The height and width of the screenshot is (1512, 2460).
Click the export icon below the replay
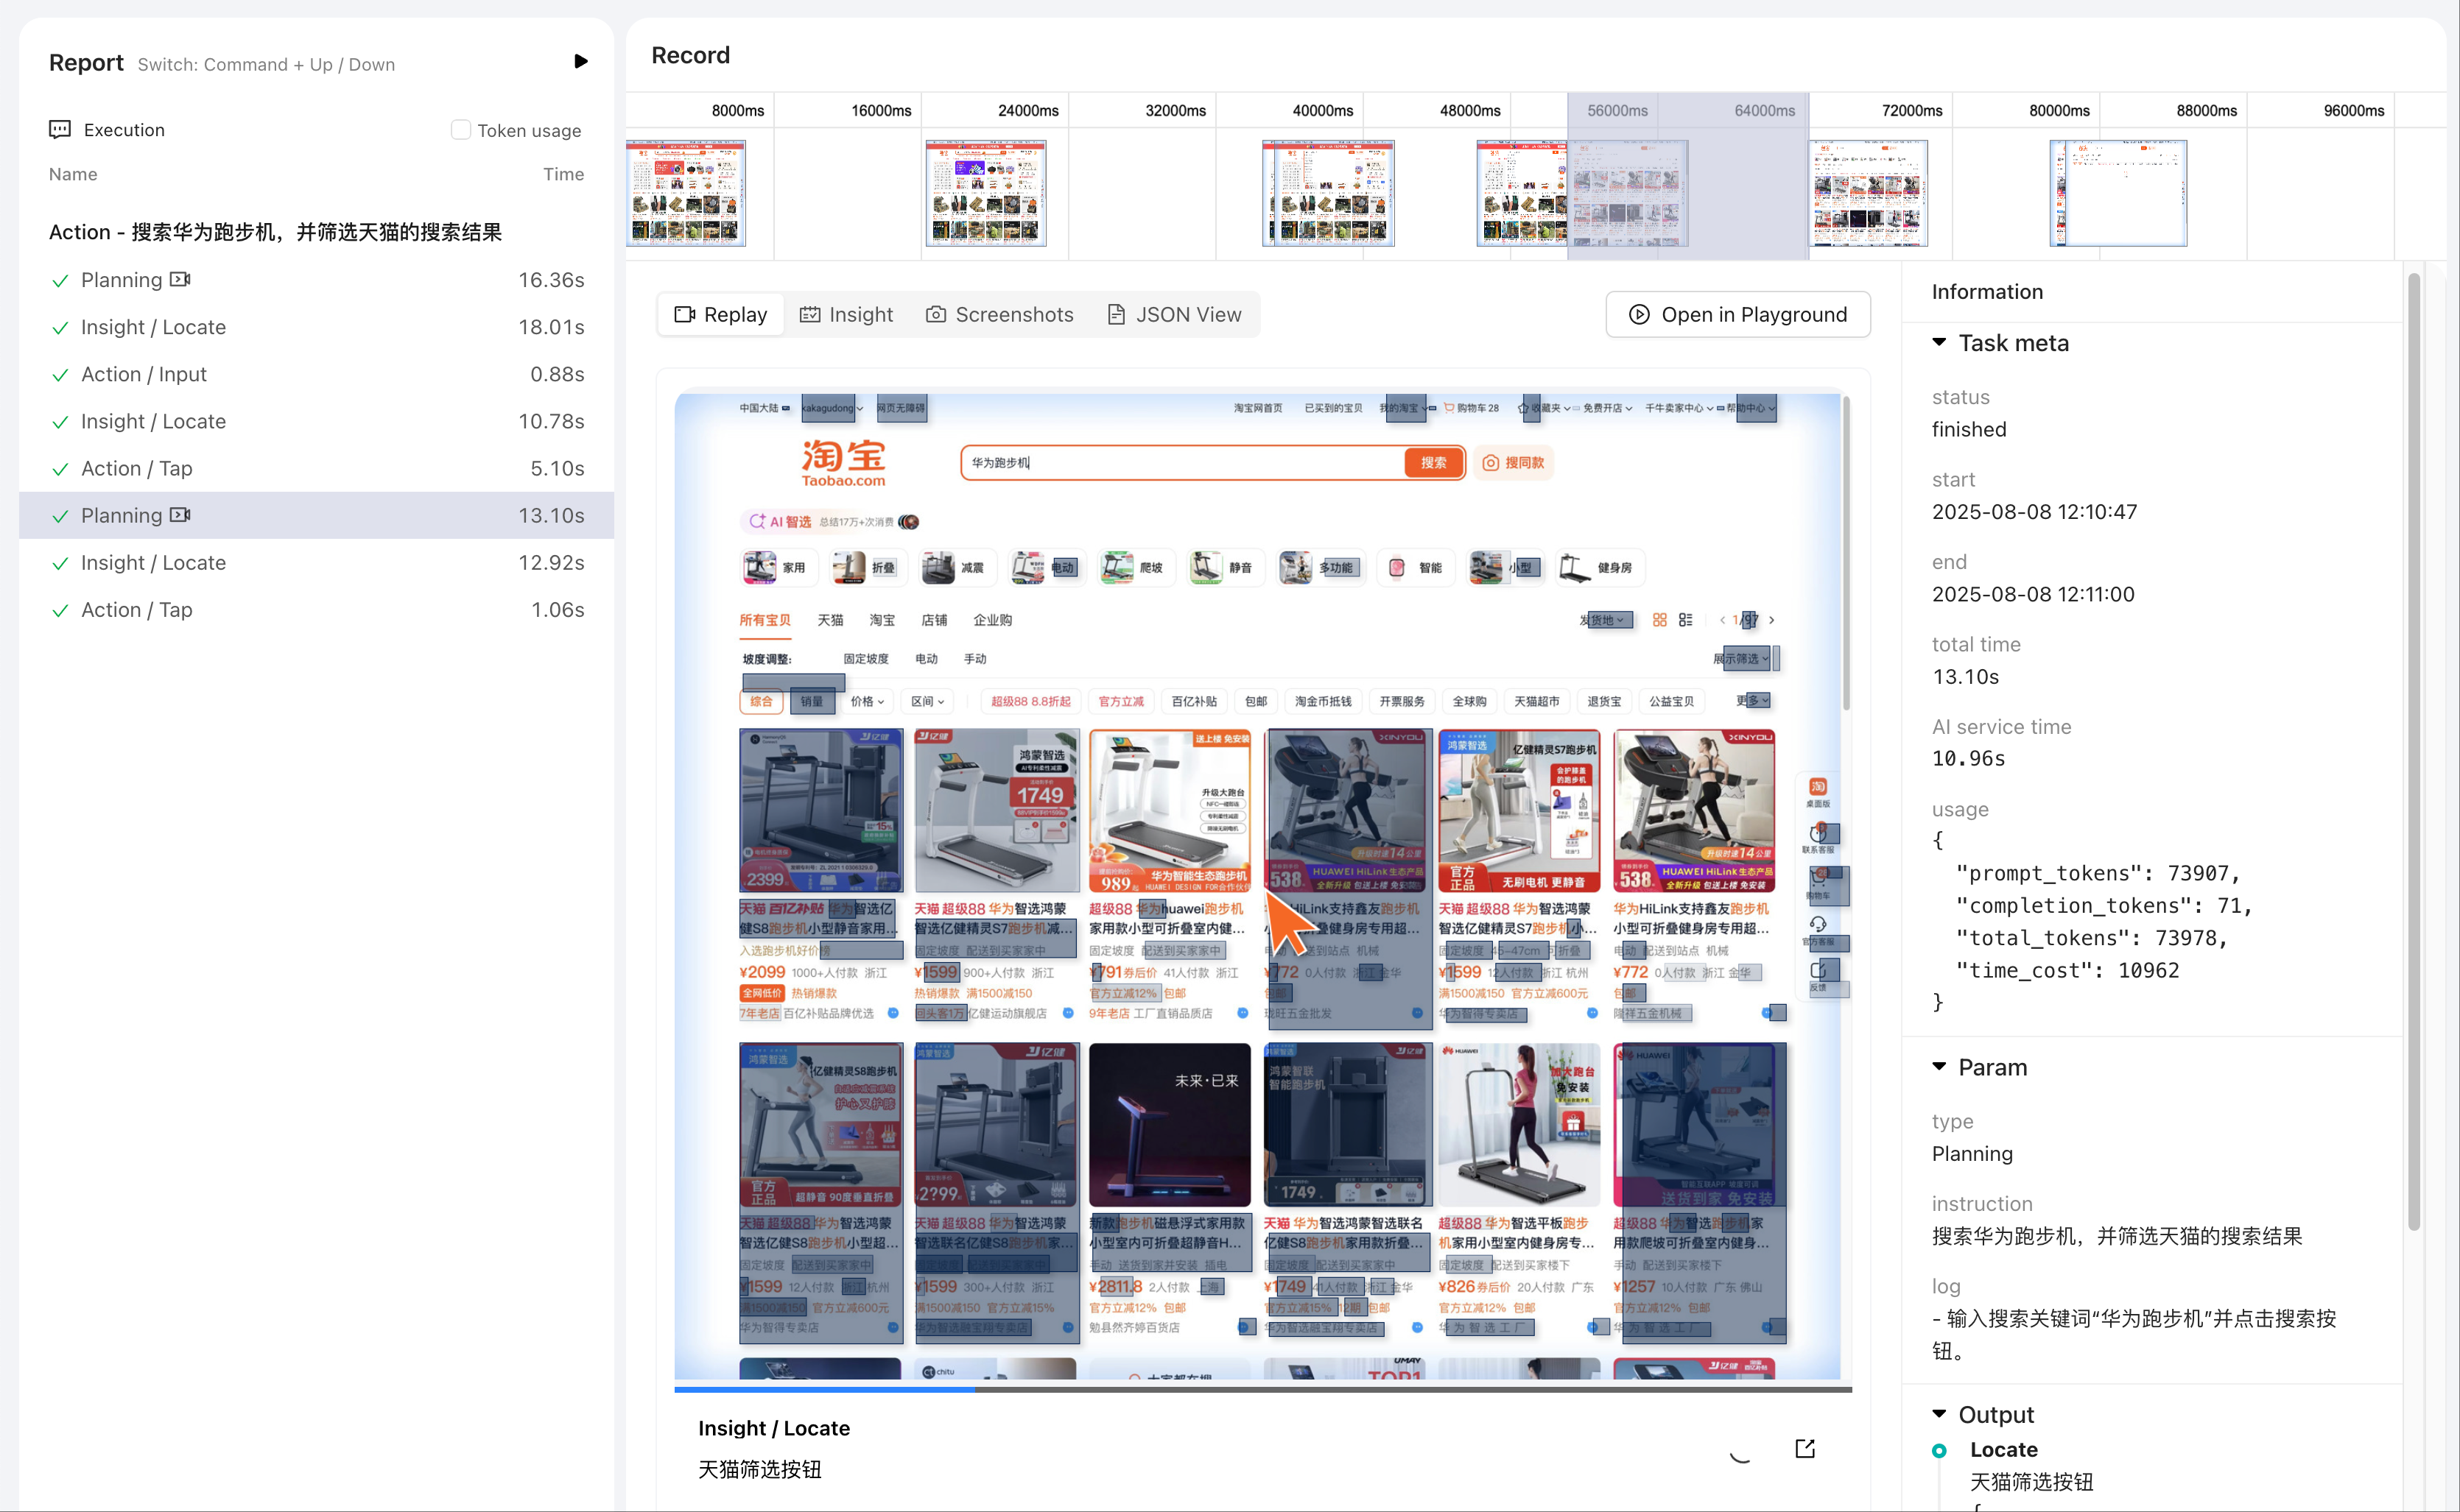[1804, 1449]
